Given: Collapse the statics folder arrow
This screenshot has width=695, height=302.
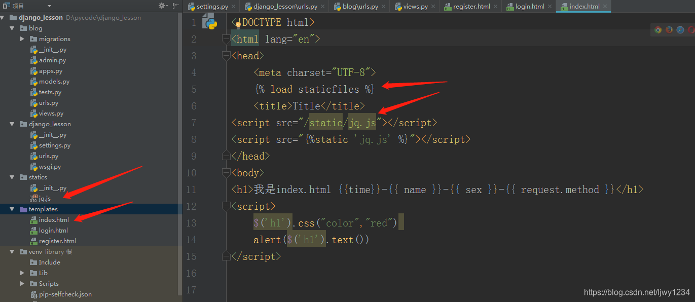Looking at the screenshot, I should click(x=12, y=177).
